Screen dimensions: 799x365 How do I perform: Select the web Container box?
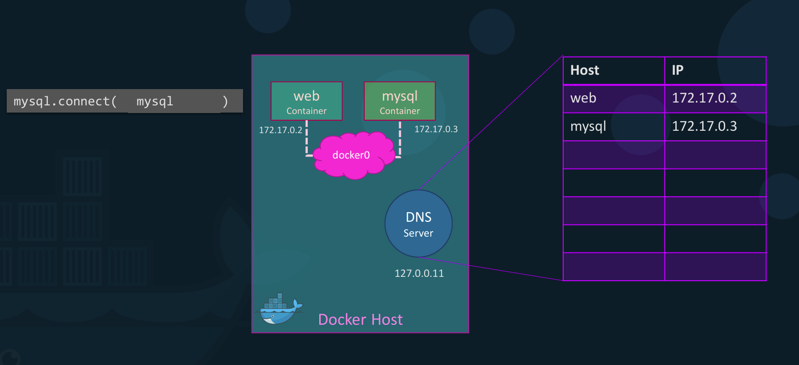[306, 101]
